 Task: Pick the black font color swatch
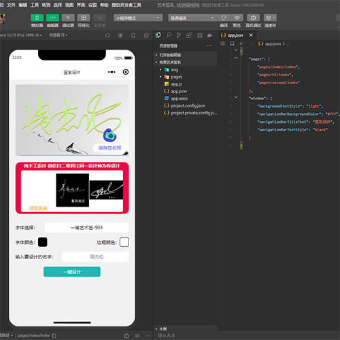pos(43,242)
